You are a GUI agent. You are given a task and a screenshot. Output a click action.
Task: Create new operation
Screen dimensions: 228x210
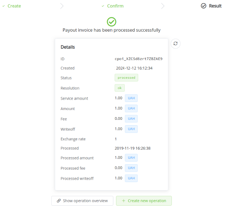pos(144,201)
